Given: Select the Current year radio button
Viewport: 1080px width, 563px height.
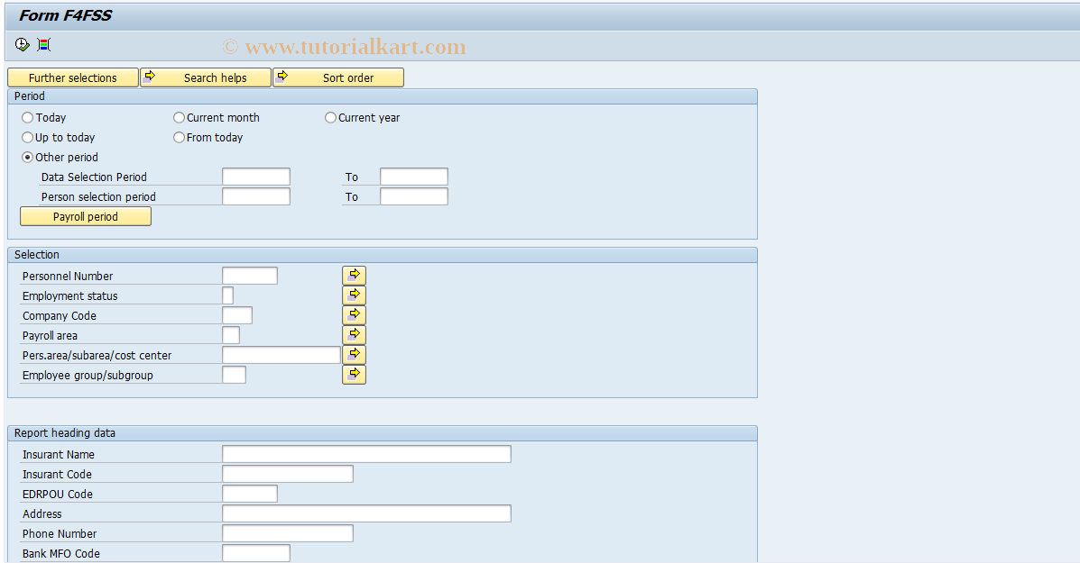Looking at the screenshot, I should pos(330,117).
